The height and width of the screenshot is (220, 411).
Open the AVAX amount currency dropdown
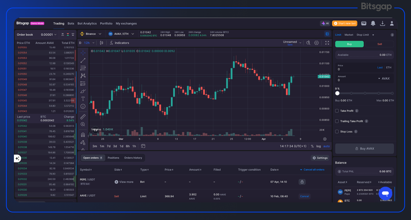tap(384, 79)
